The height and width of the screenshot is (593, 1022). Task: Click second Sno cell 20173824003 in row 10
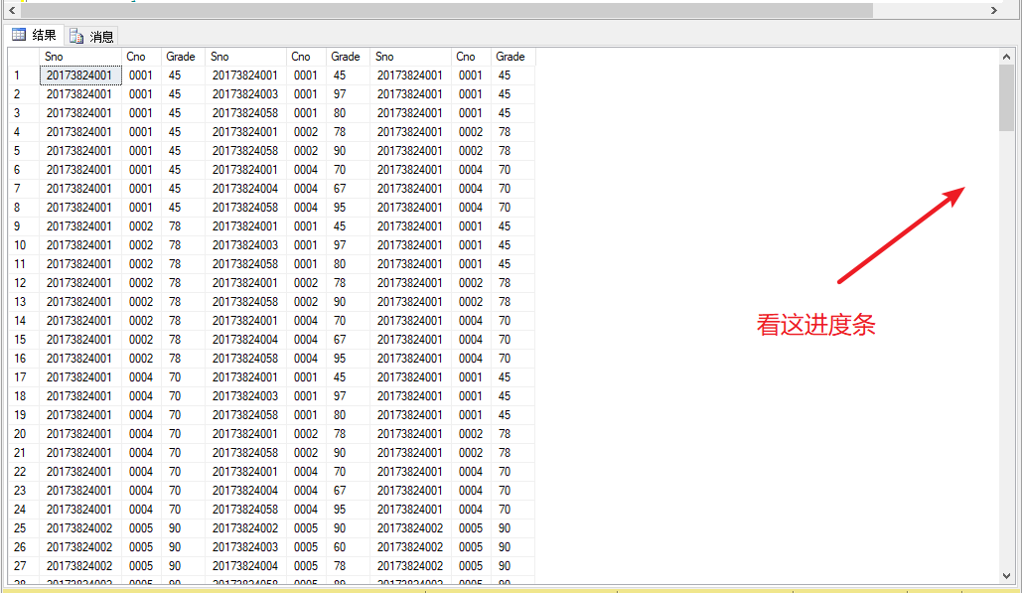tap(245, 245)
